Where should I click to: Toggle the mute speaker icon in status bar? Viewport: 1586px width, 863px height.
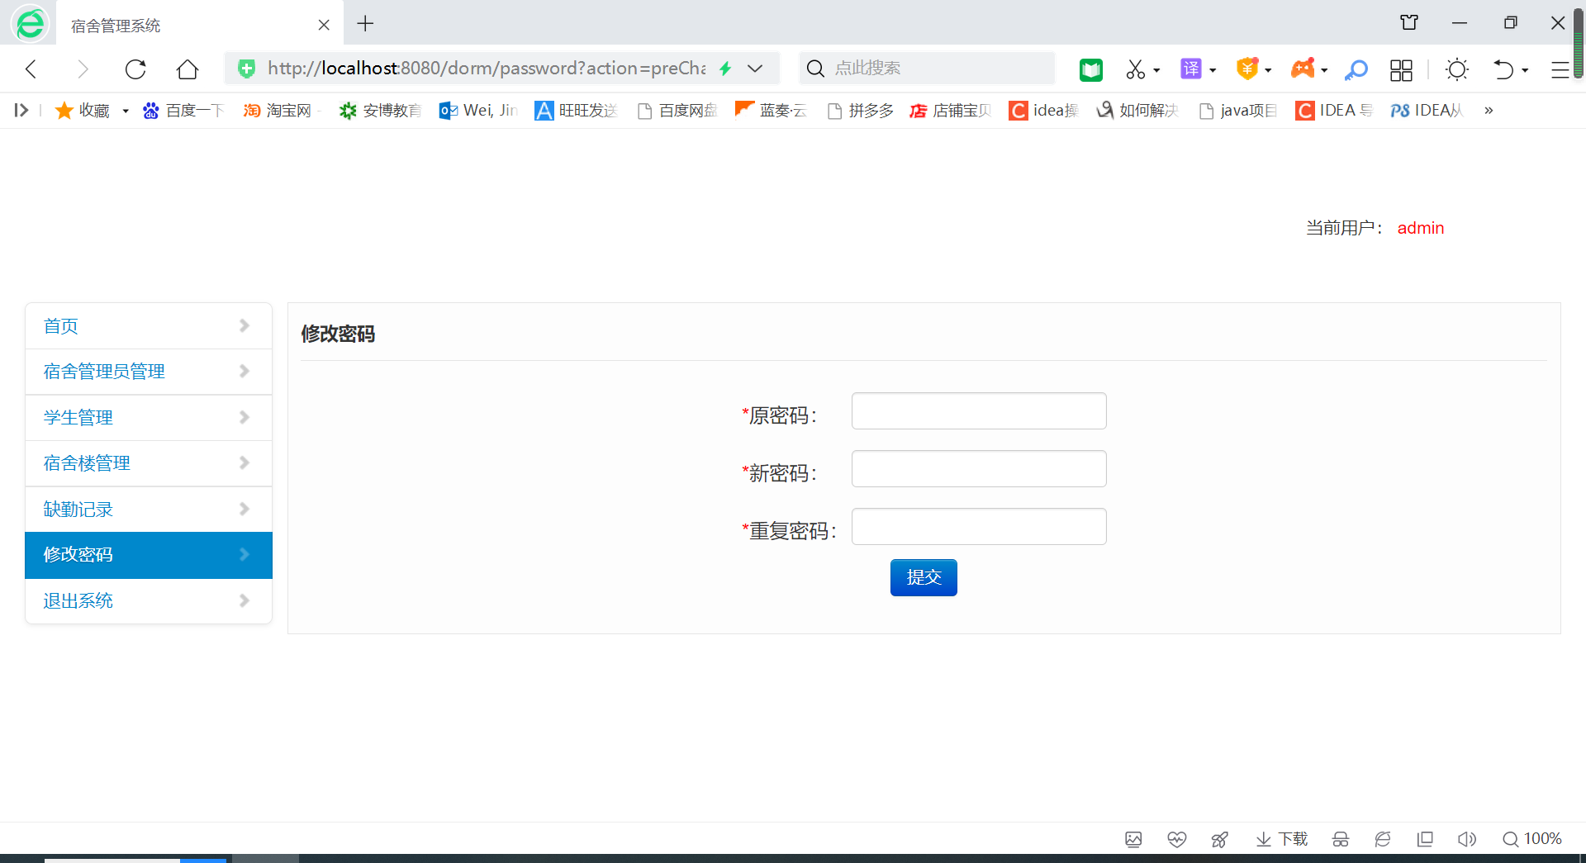click(x=1467, y=839)
